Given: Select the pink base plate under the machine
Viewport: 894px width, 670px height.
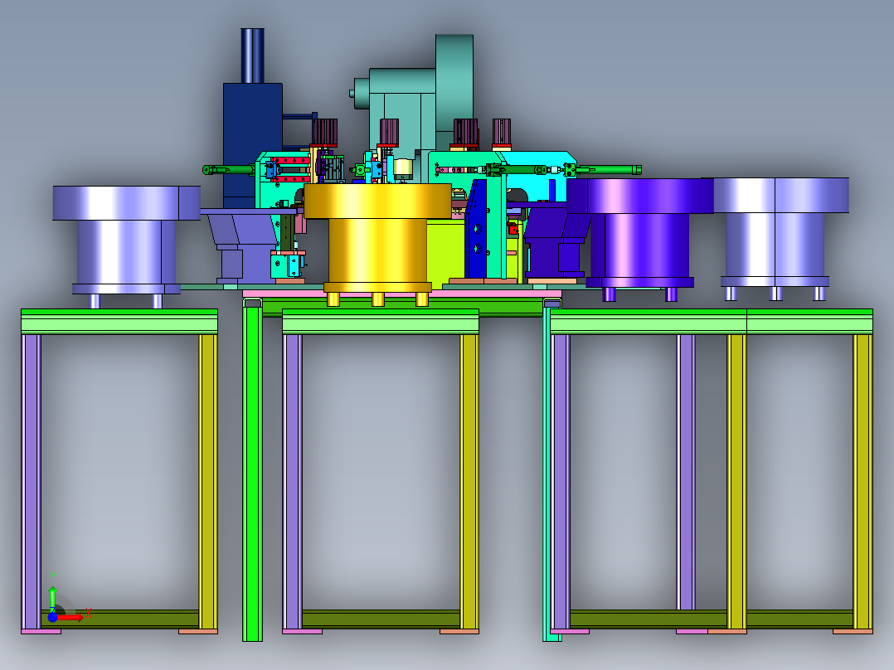Looking at the screenshot, I should coord(402,294).
